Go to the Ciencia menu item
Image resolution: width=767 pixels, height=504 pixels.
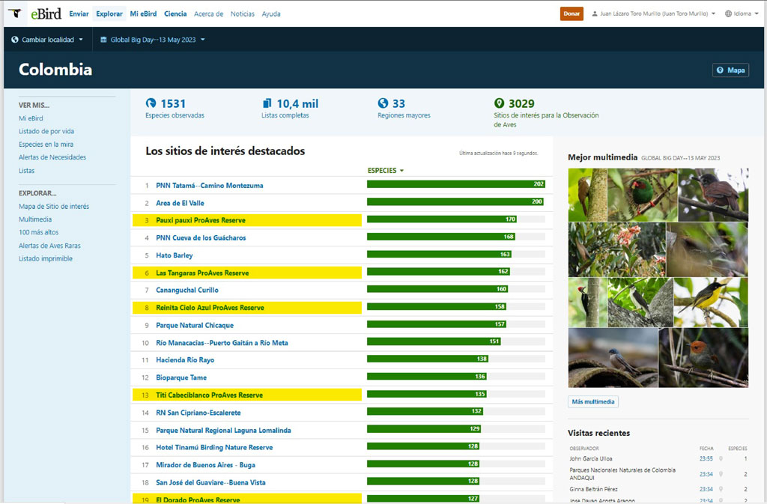[x=175, y=13]
